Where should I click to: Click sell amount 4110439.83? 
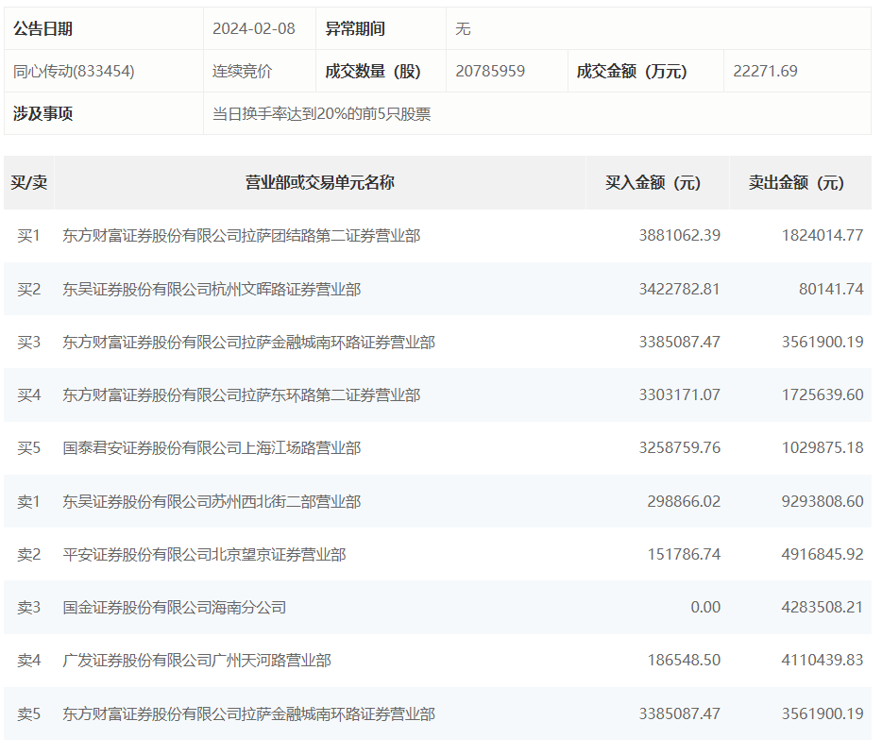tap(823, 661)
